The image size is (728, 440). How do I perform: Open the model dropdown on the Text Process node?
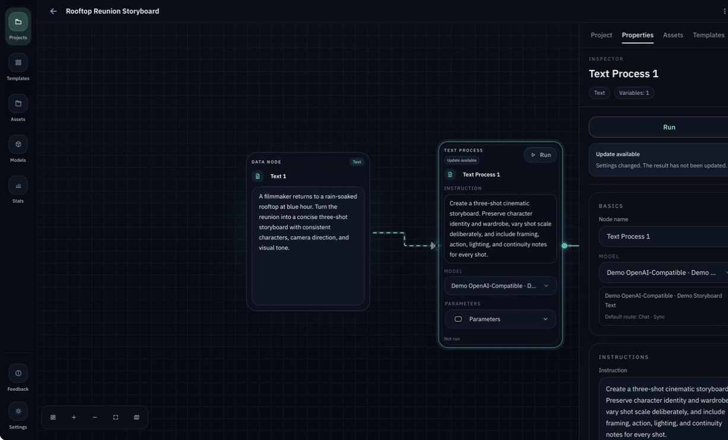click(500, 286)
